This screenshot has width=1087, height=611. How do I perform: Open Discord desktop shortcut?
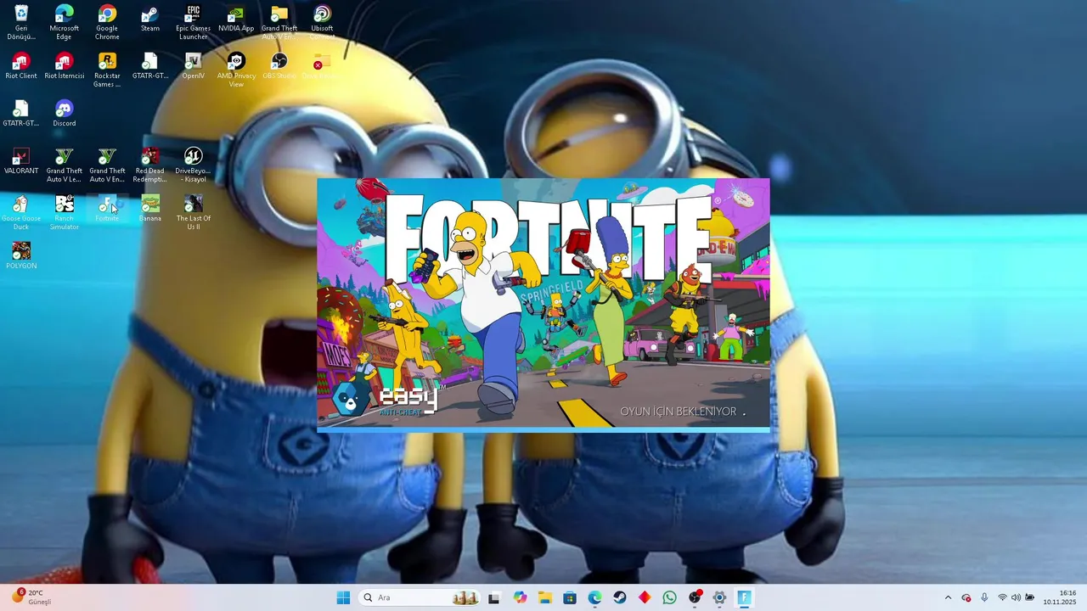(64, 114)
